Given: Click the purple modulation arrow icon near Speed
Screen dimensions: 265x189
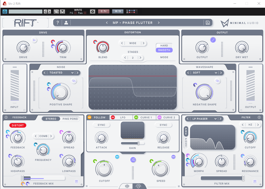Looking at the screenshot, I should click(173, 157).
